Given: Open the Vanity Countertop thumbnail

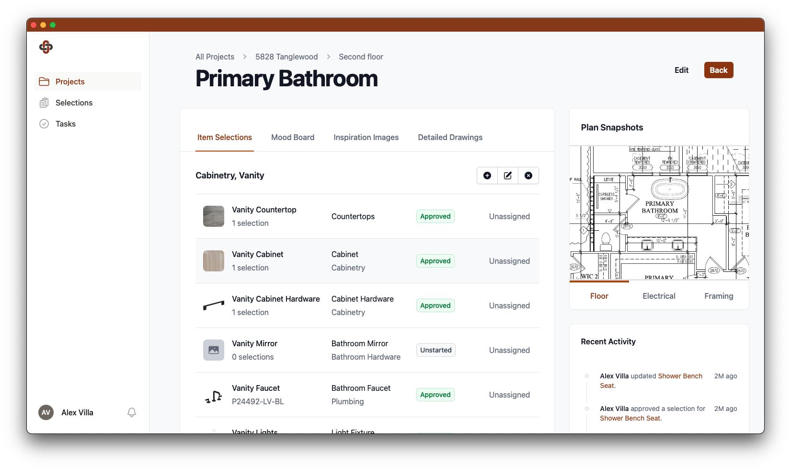Looking at the screenshot, I should pos(214,216).
